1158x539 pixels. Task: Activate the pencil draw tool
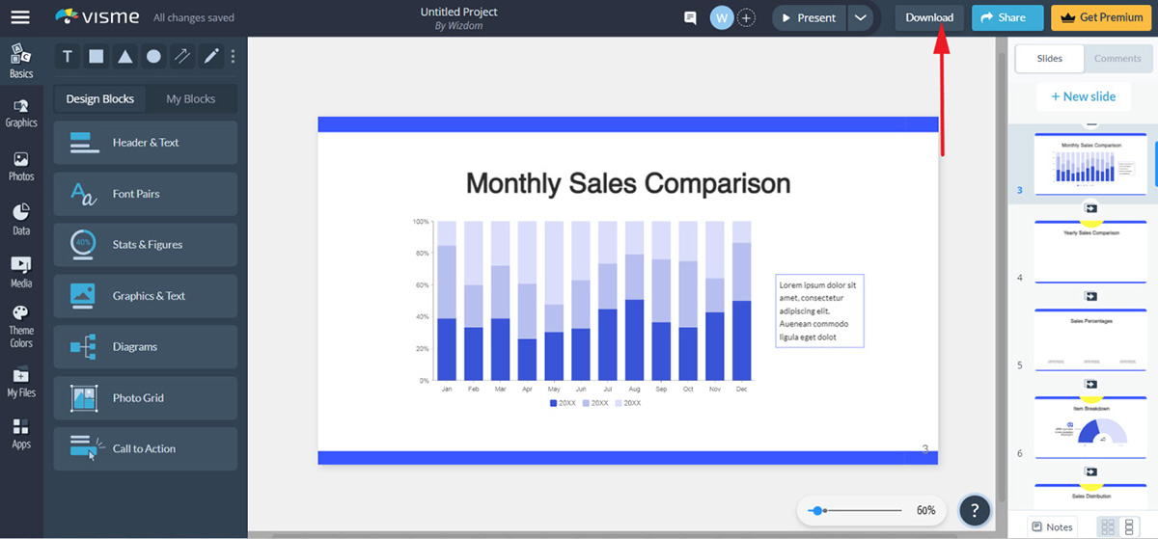[x=211, y=57]
